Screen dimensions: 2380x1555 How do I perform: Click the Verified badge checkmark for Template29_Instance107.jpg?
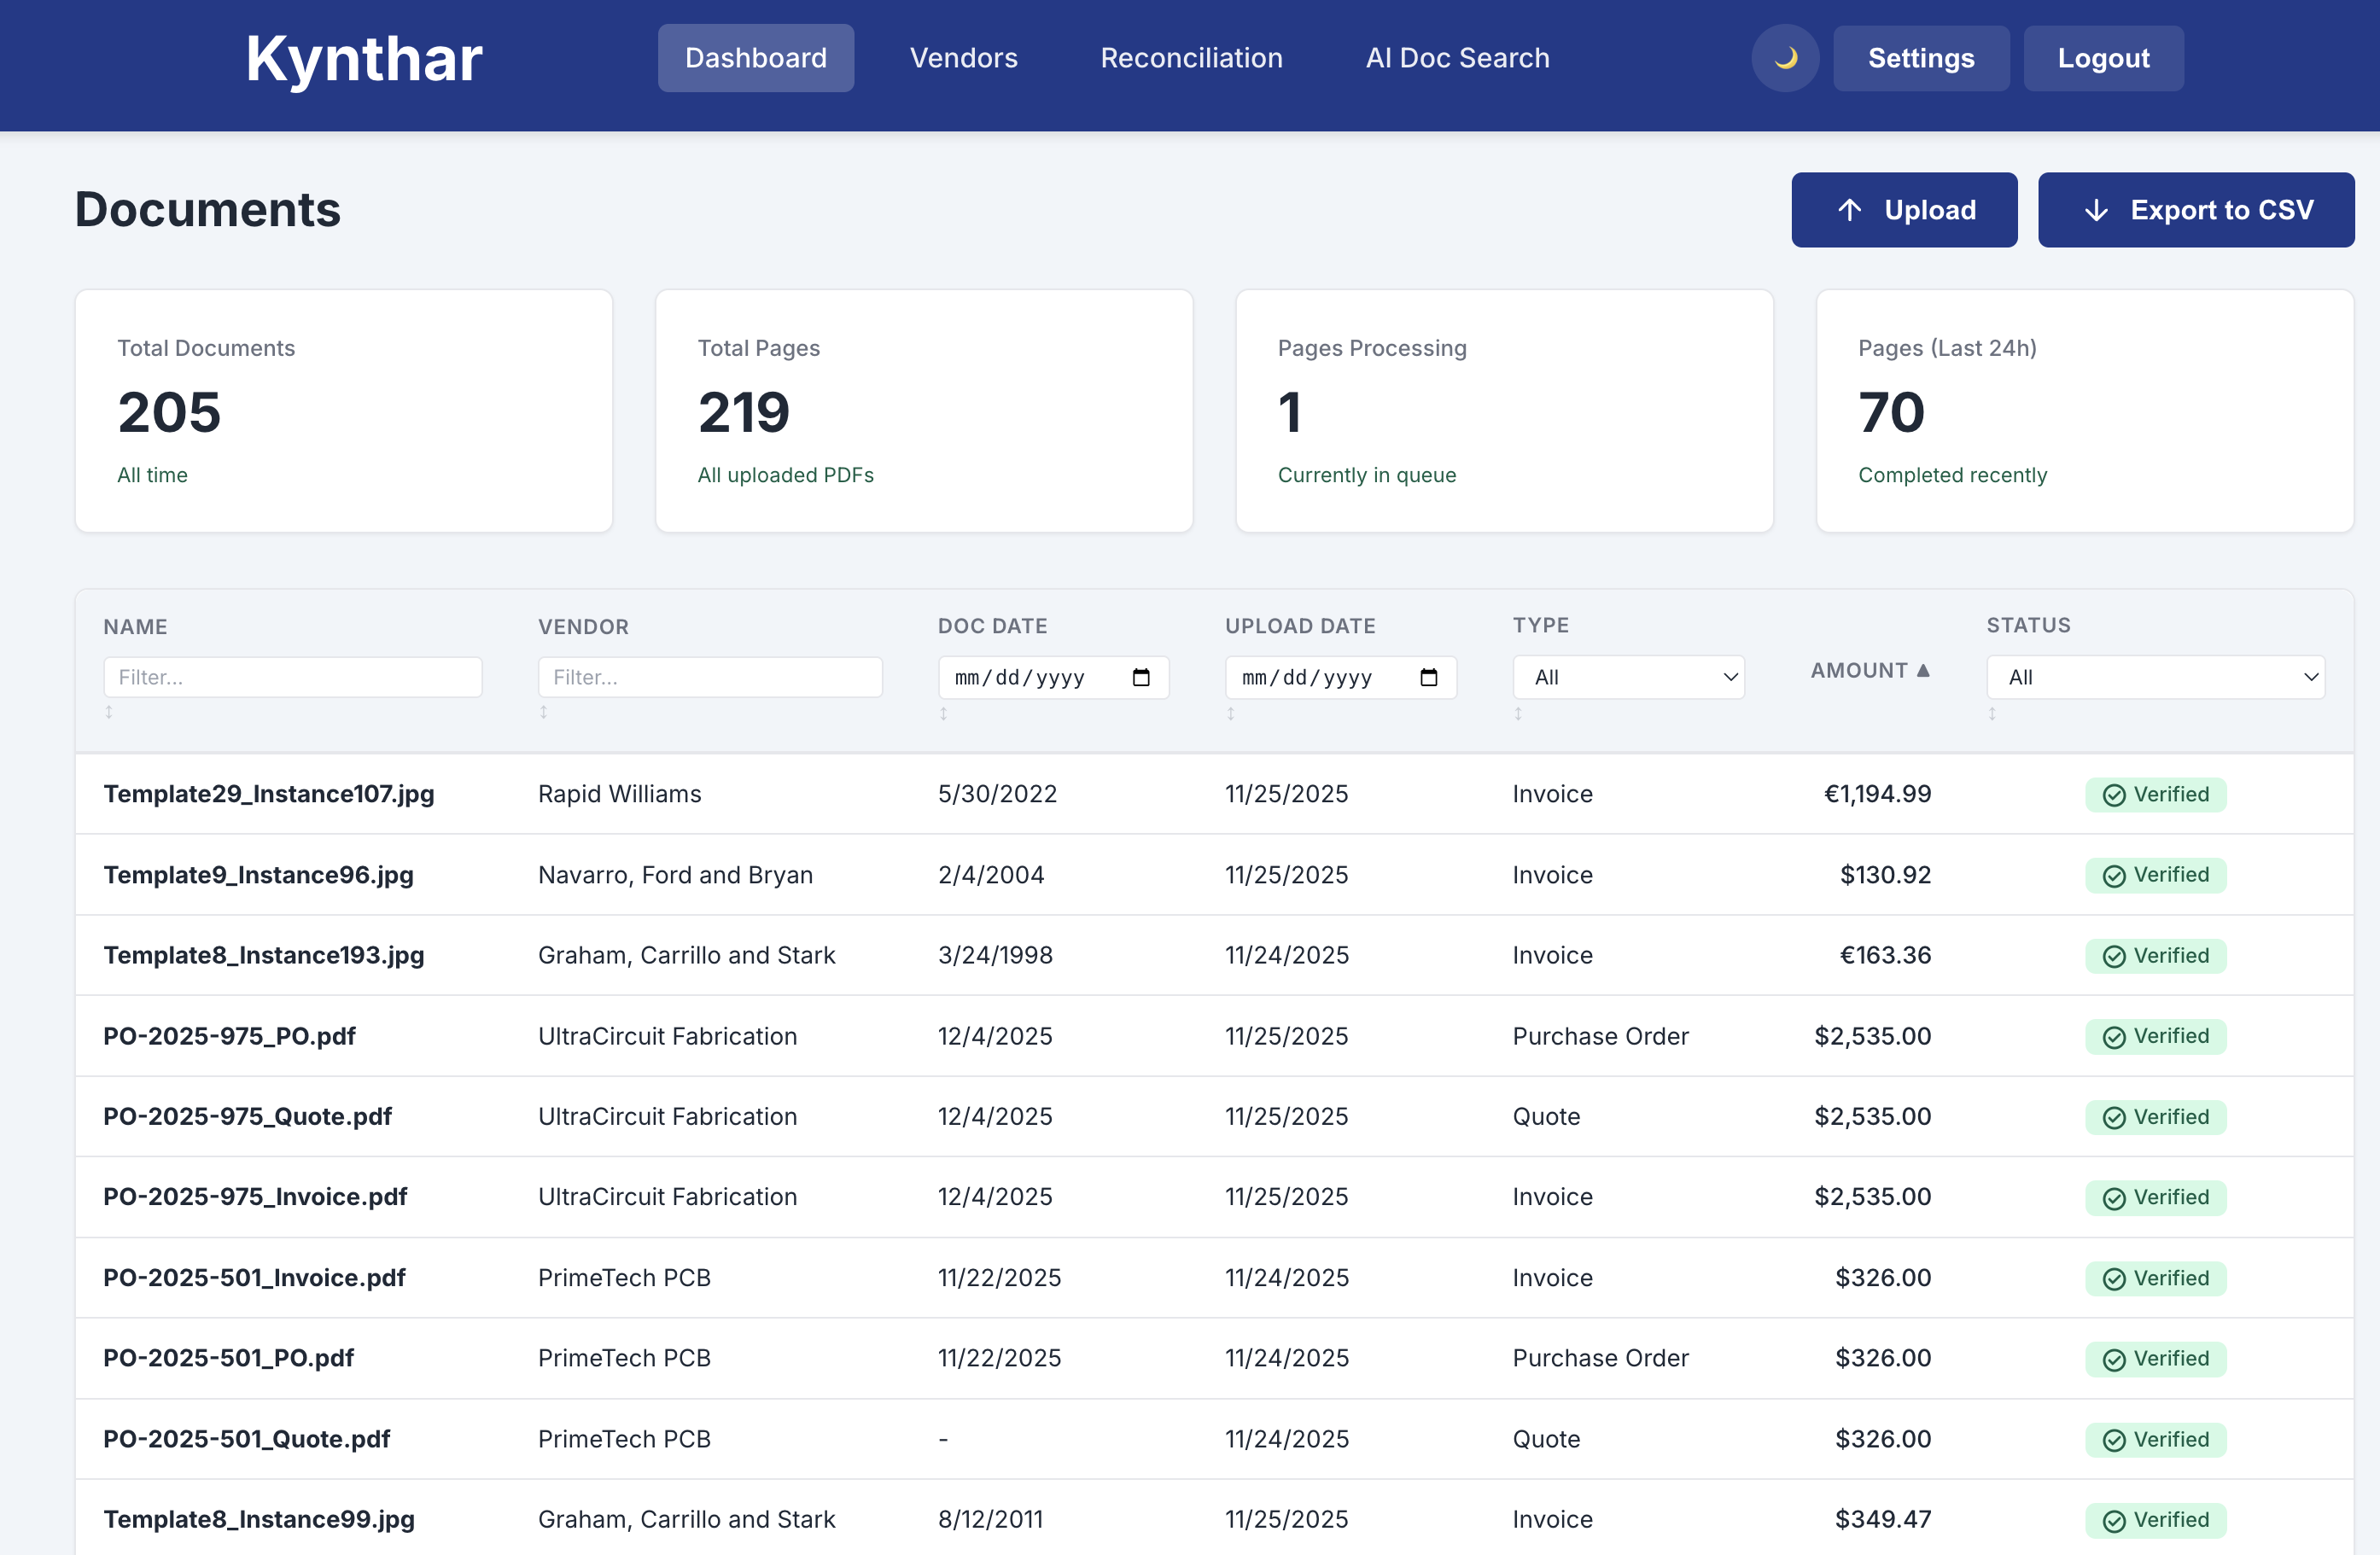click(2114, 794)
